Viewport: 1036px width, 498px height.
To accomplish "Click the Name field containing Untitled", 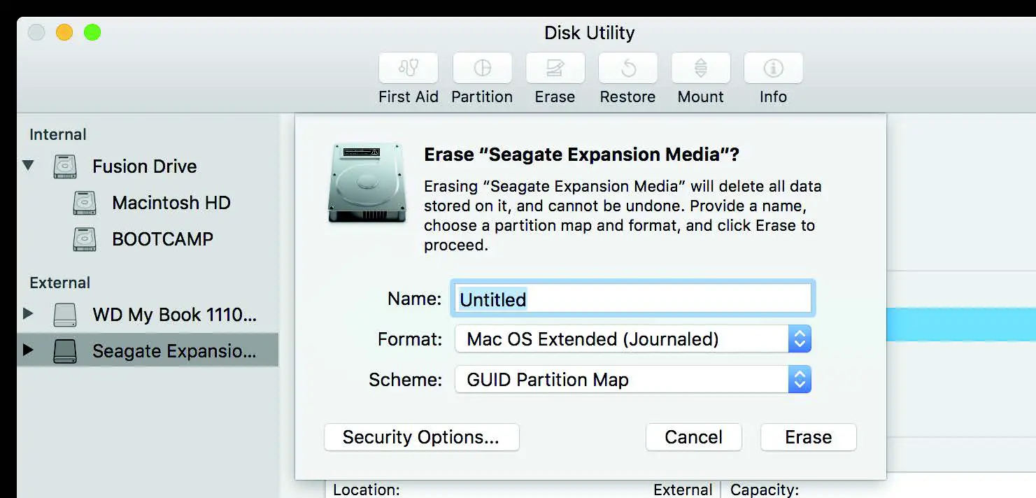I will 633,299.
